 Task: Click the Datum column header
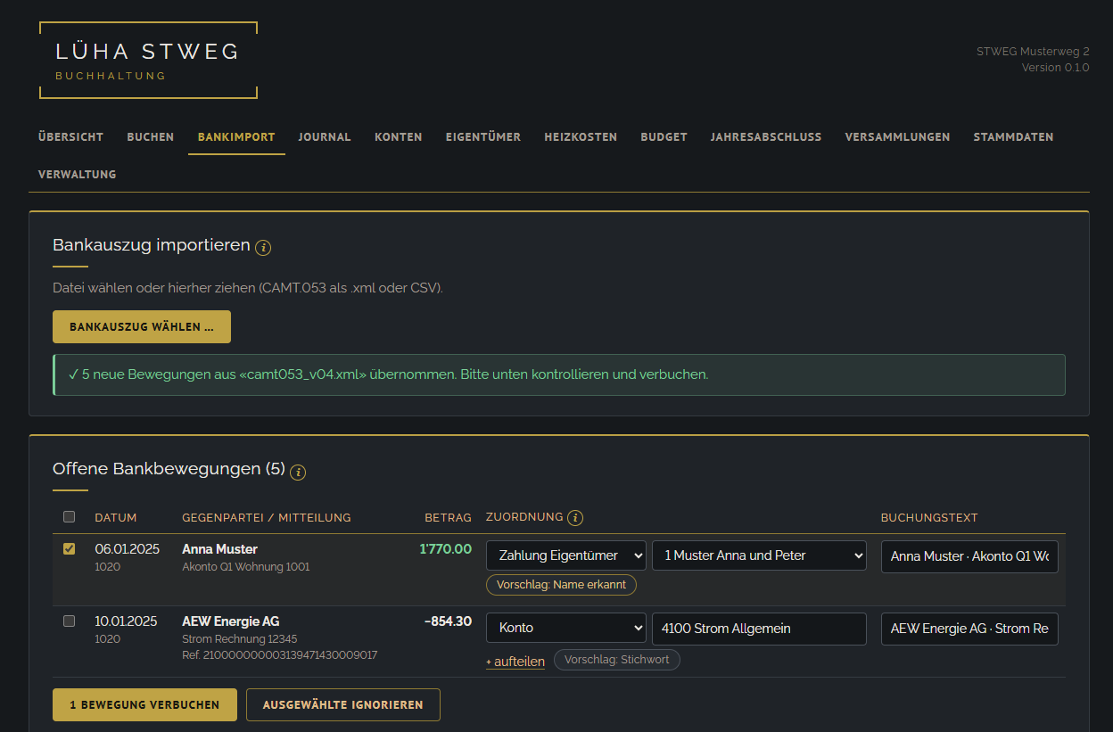(x=116, y=518)
